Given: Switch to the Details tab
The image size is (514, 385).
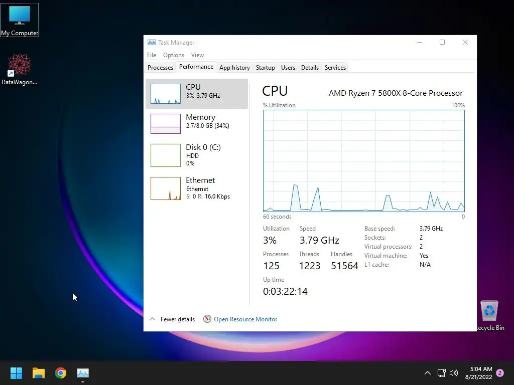Looking at the screenshot, I should 310,68.
